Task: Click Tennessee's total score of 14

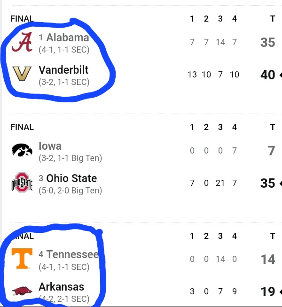Action: [x=267, y=259]
